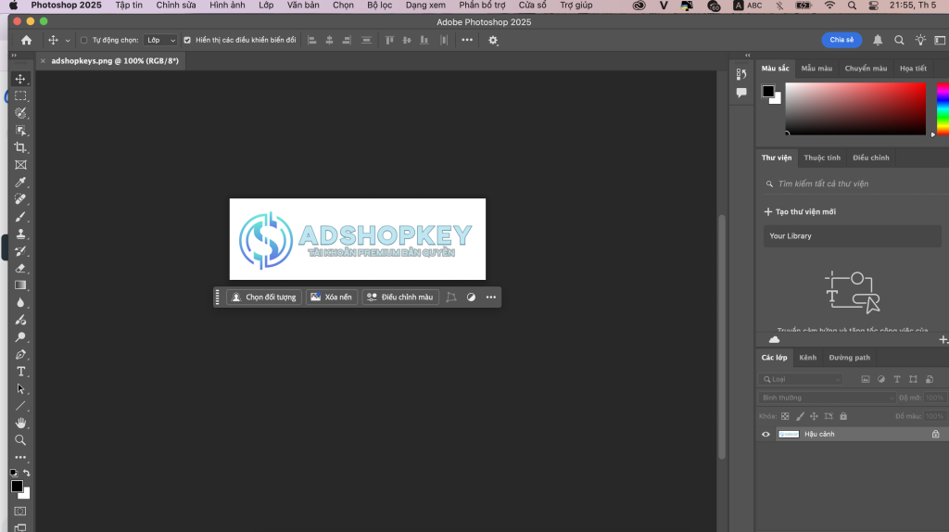Collapse the right panels chevron
This screenshot has height=532, width=949.
tap(748, 55)
